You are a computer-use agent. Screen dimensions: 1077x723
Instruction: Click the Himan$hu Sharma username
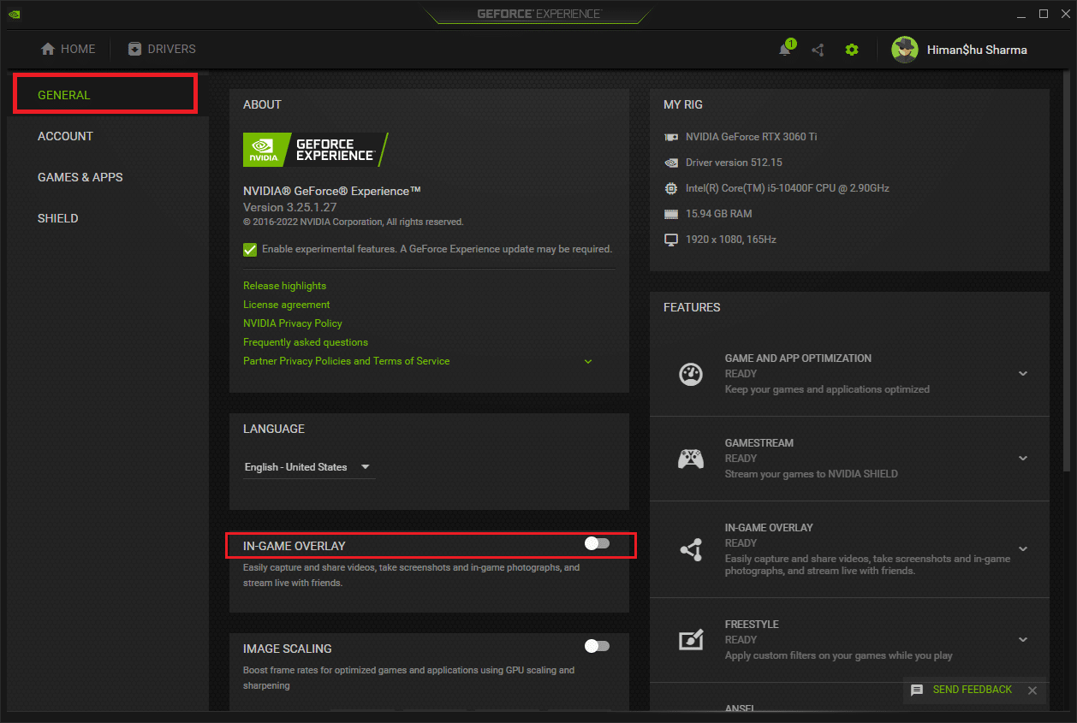click(x=977, y=50)
